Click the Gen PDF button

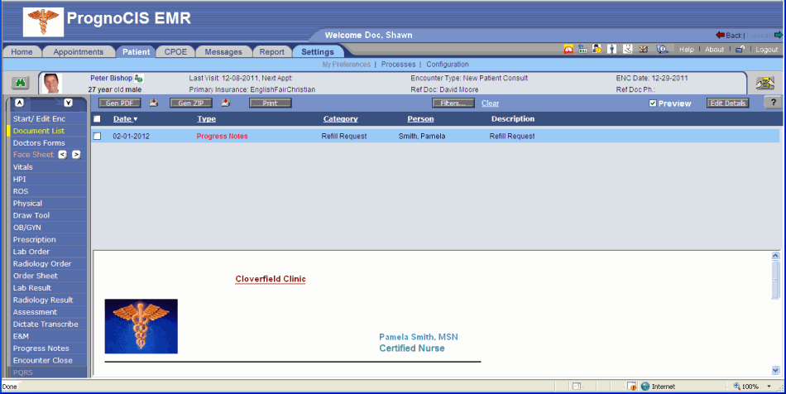click(x=119, y=103)
